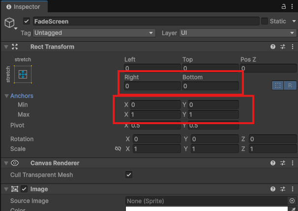Toggle constrained proportions link for Scale
Viewport: 298px width, 211px height.
point(117,149)
